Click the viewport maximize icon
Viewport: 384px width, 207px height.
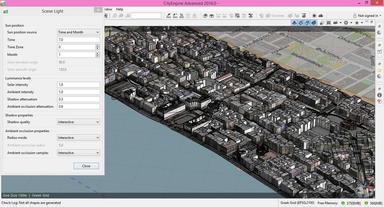pos(372,22)
